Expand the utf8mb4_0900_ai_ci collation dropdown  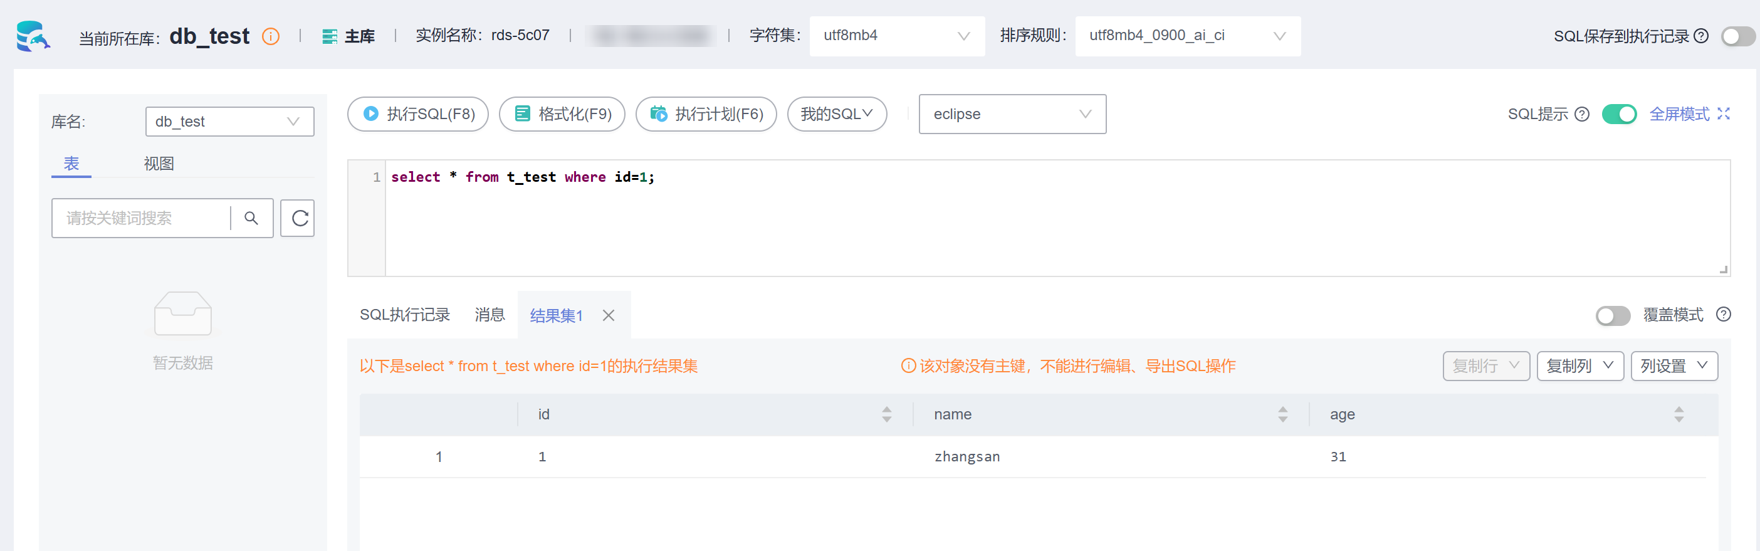pos(1186,36)
